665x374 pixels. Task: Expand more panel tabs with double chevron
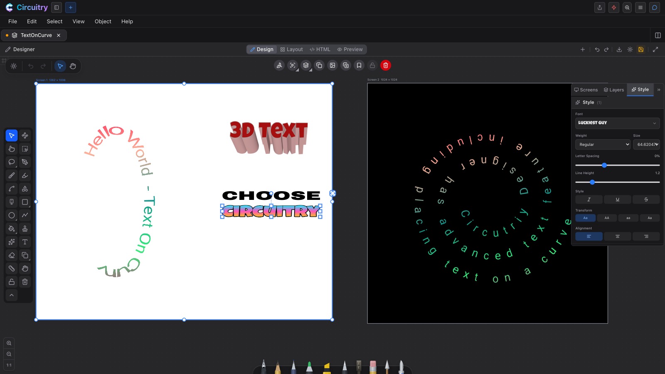(x=659, y=90)
